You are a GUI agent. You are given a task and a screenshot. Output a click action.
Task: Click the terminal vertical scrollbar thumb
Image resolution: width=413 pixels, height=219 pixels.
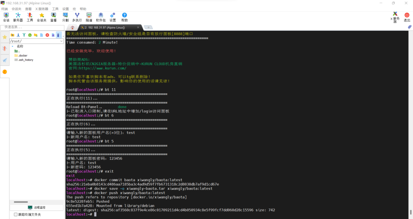point(411,212)
